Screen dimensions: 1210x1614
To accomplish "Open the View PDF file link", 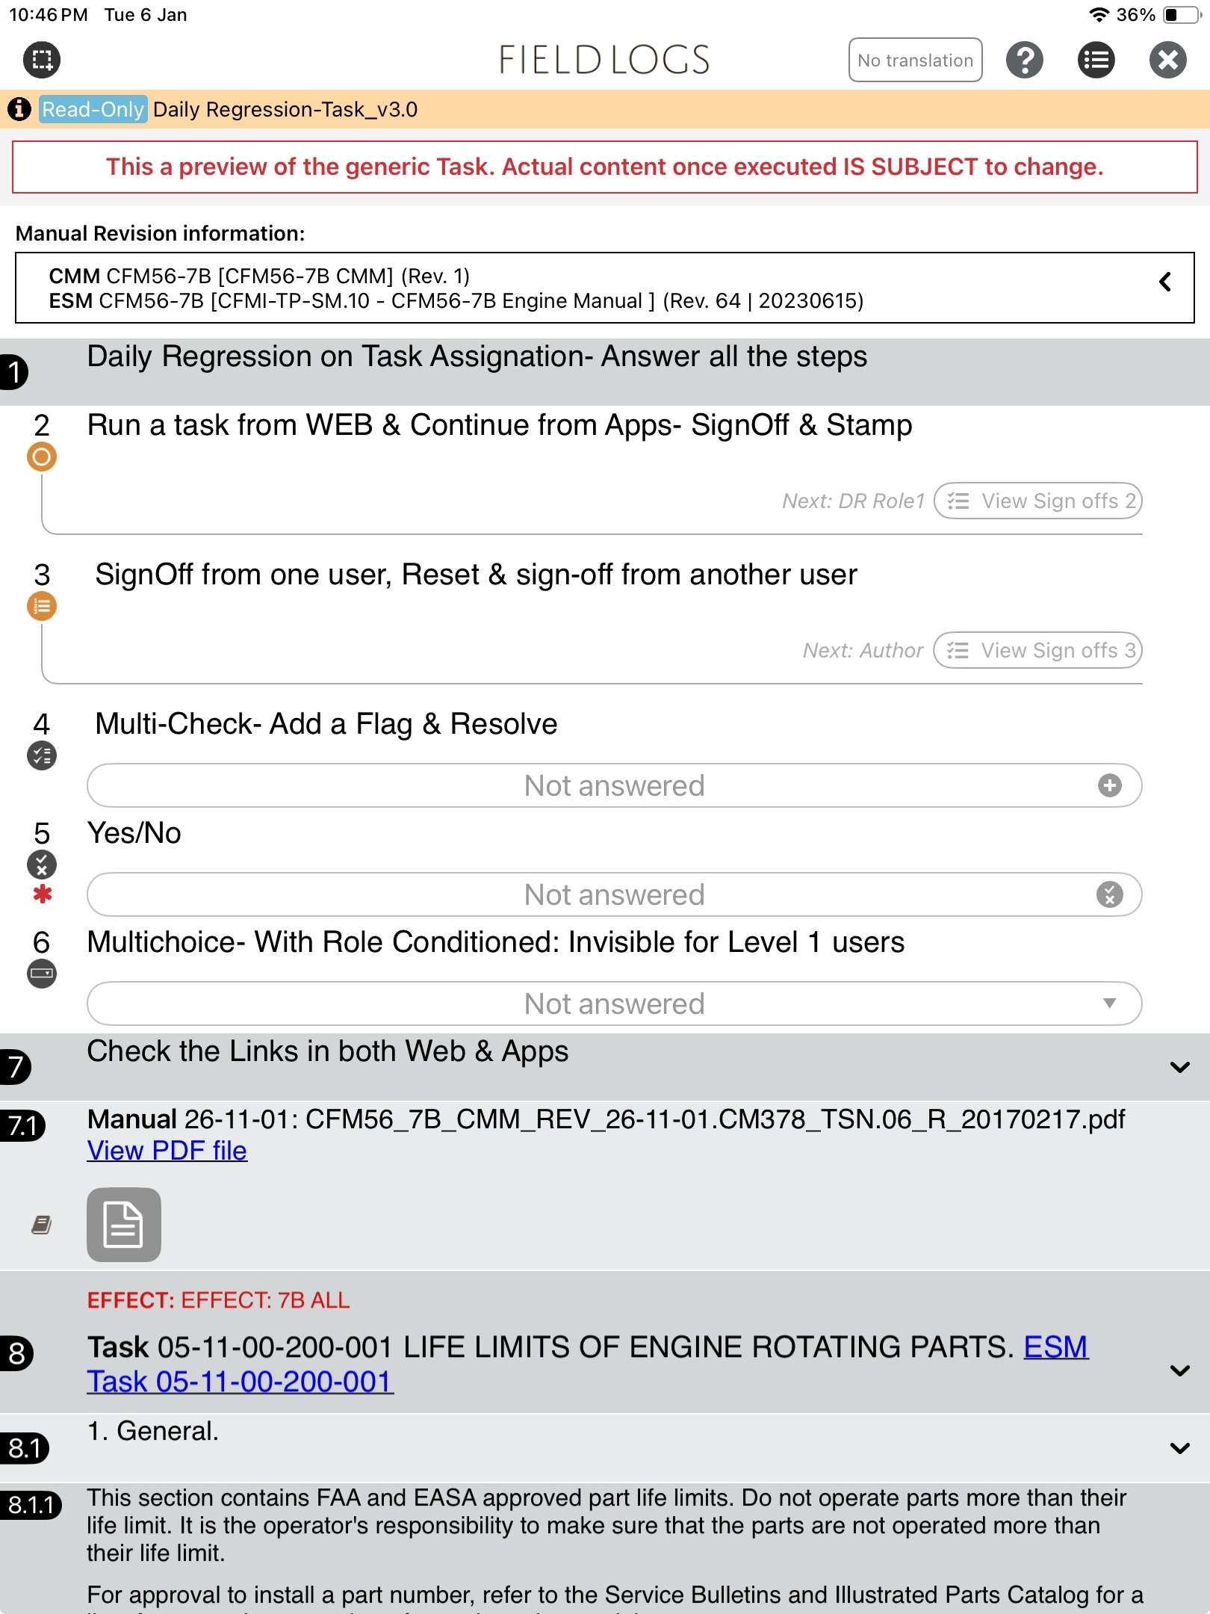I will click(x=167, y=1151).
